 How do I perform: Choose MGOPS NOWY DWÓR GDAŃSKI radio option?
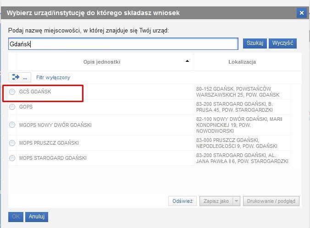click(12, 125)
